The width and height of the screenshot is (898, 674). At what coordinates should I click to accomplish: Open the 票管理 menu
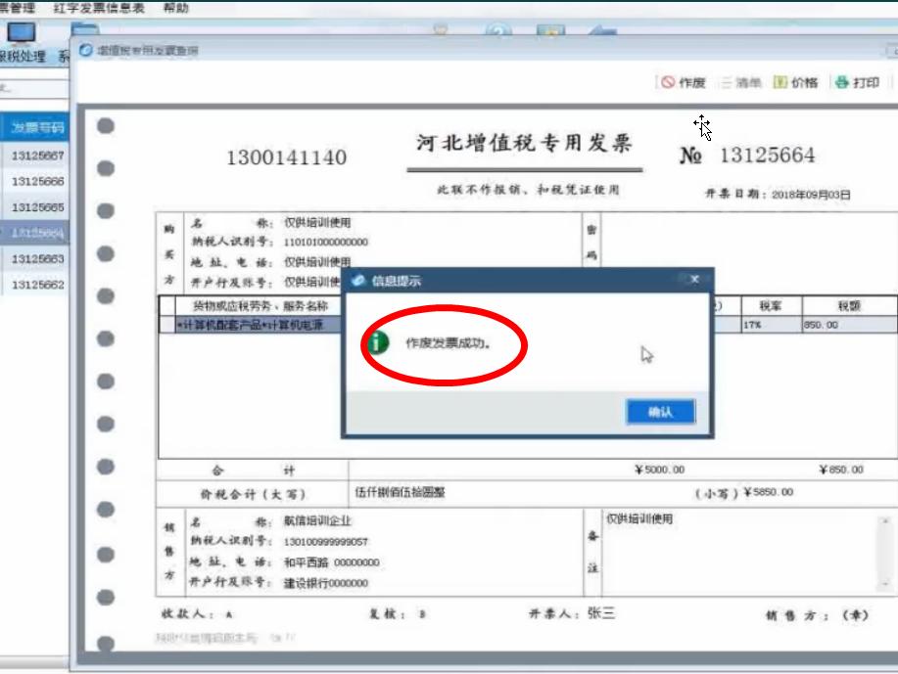[x=17, y=6]
